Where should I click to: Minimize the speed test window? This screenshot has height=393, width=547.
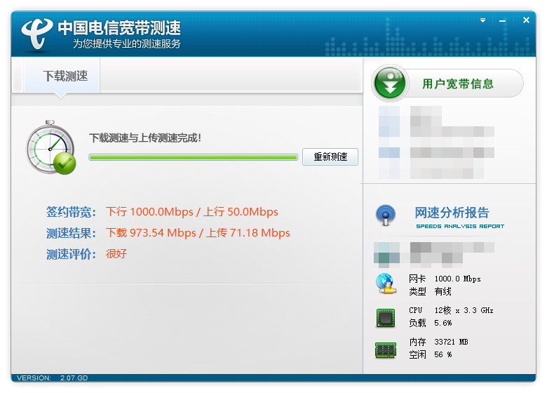[502, 21]
